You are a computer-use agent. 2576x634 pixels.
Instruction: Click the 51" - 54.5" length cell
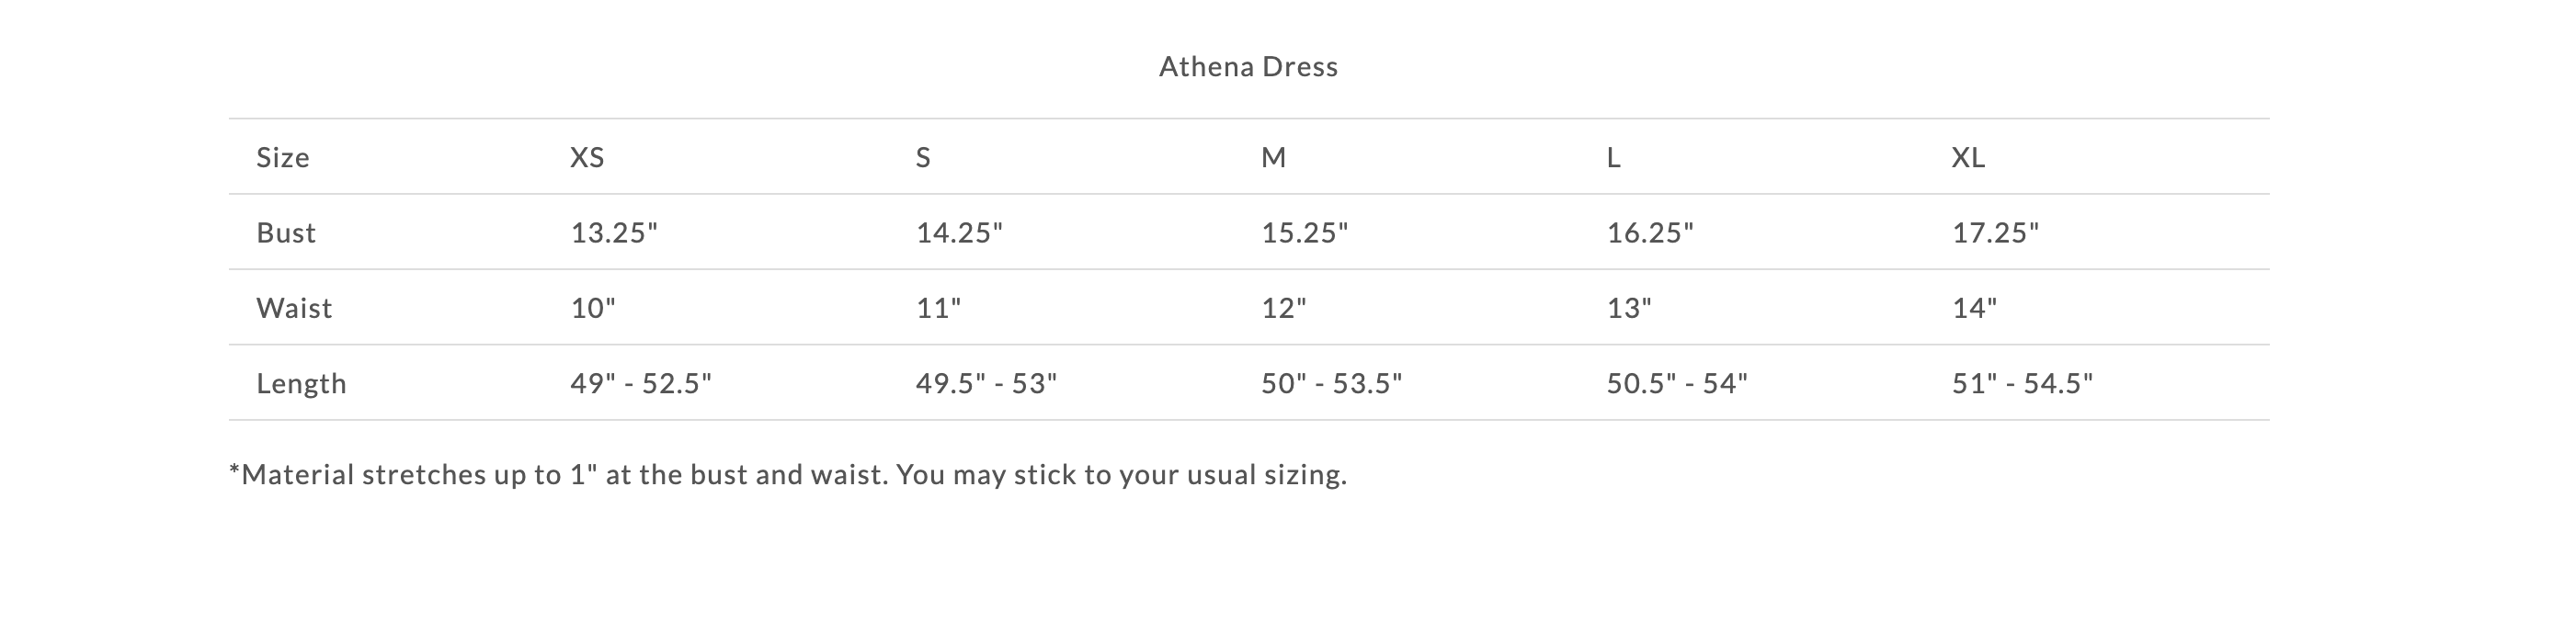(2022, 384)
